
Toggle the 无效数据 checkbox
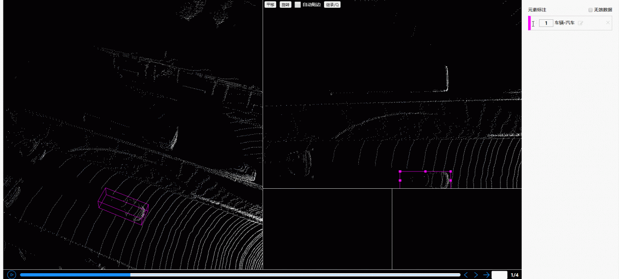[x=590, y=10]
